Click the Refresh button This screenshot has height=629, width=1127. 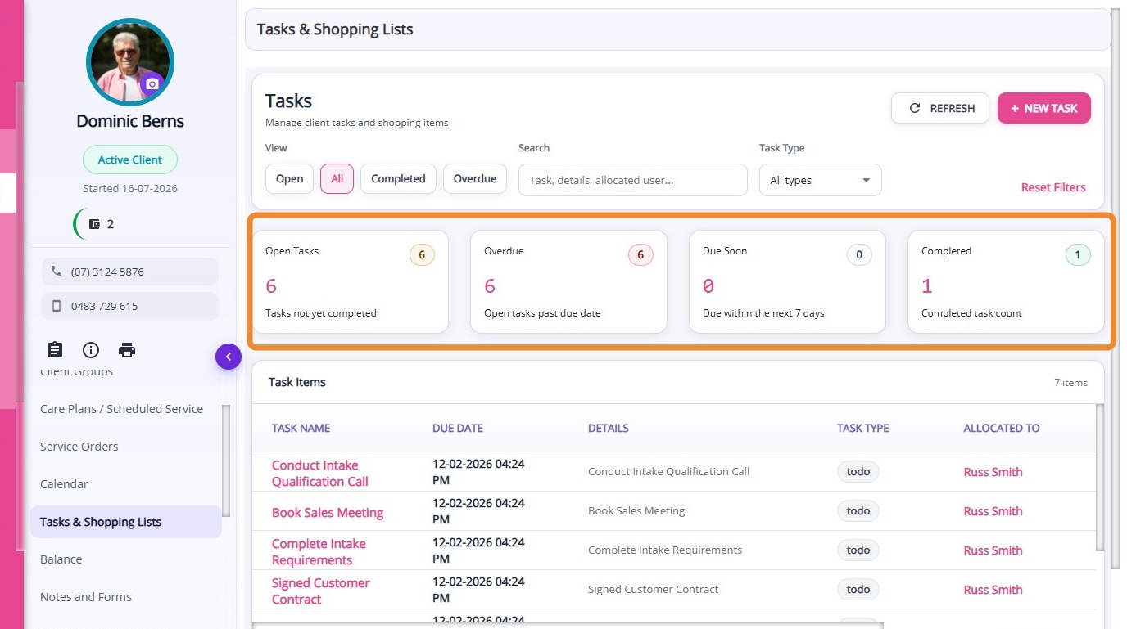(941, 108)
